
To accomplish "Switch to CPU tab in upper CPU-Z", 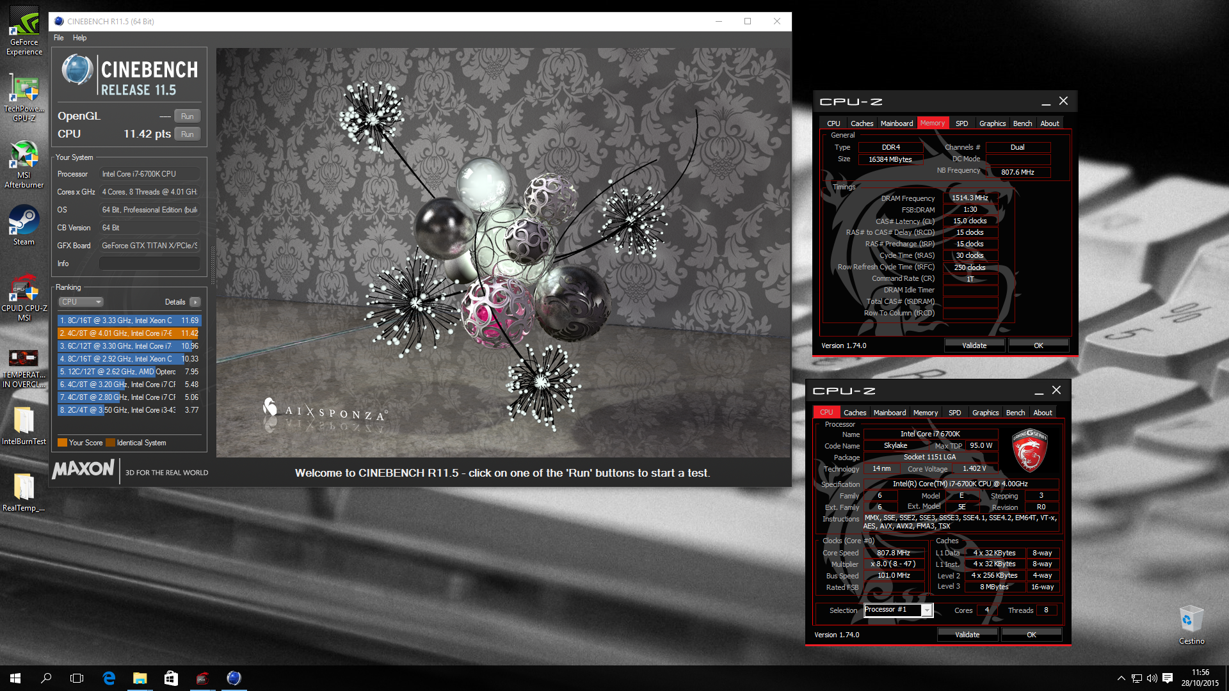I will pos(833,123).
